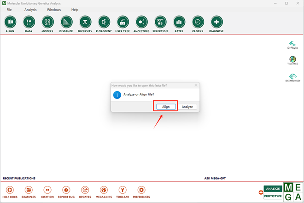Switch to PROTOTYPE mode button
This screenshot has height=203, width=304.
pos(273,196)
